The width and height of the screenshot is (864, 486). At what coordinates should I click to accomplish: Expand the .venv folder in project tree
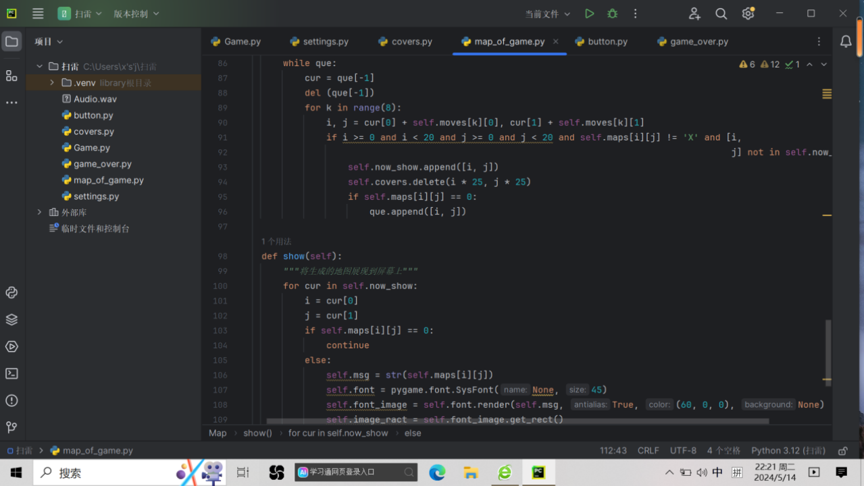point(52,82)
